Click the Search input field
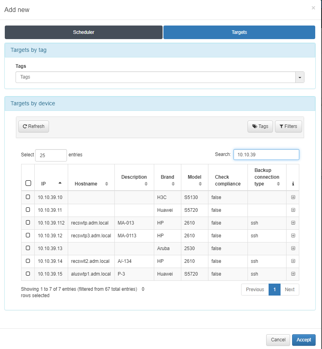The width and height of the screenshot is (322, 349). click(266, 154)
